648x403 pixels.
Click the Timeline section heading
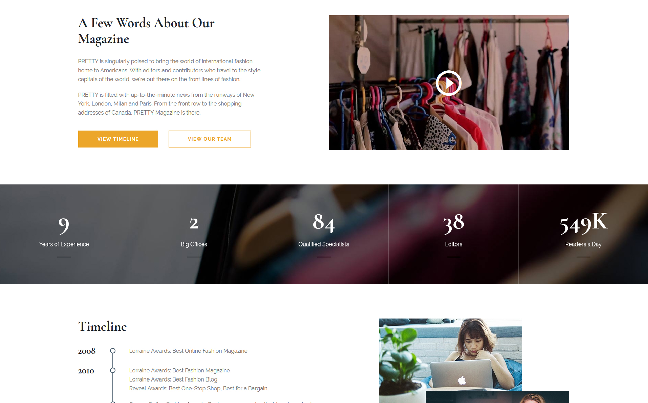click(102, 327)
